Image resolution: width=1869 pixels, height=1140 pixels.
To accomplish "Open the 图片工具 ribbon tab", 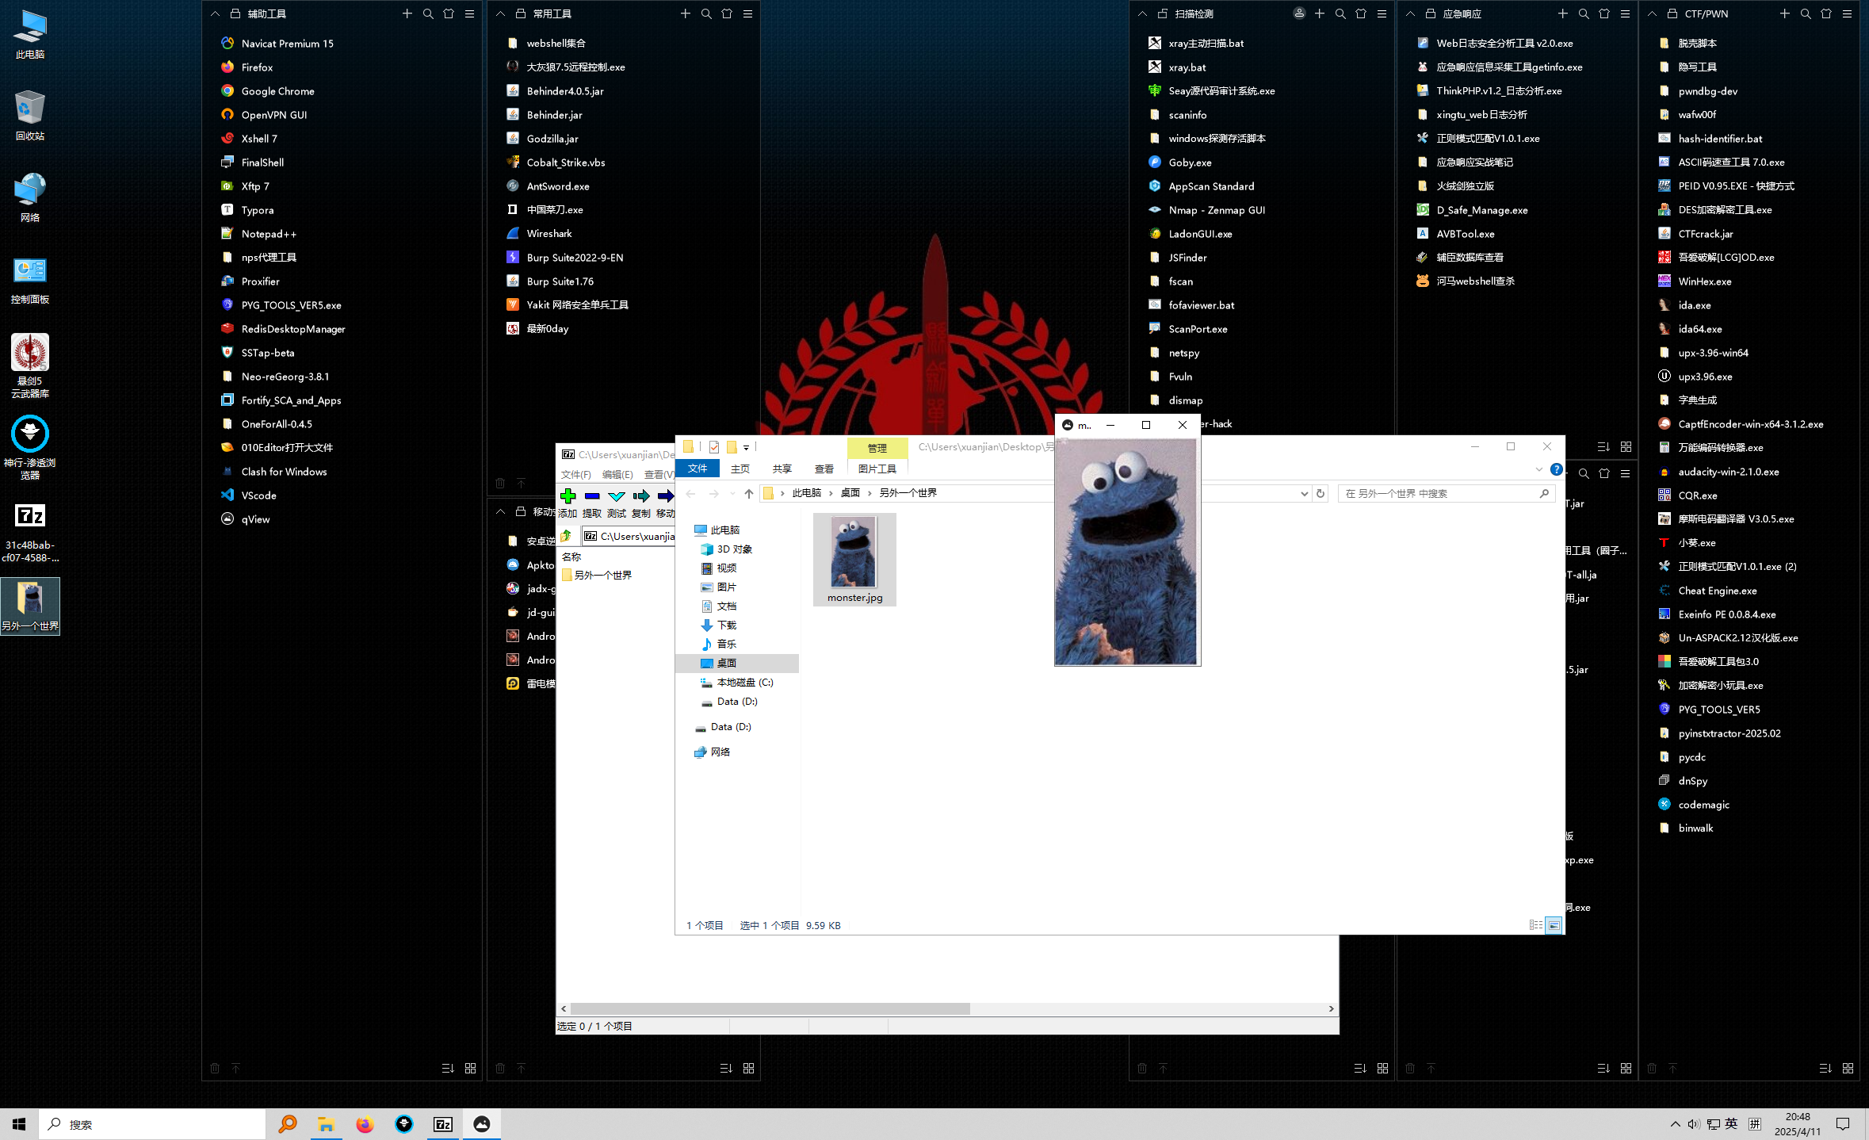I will [877, 469].
